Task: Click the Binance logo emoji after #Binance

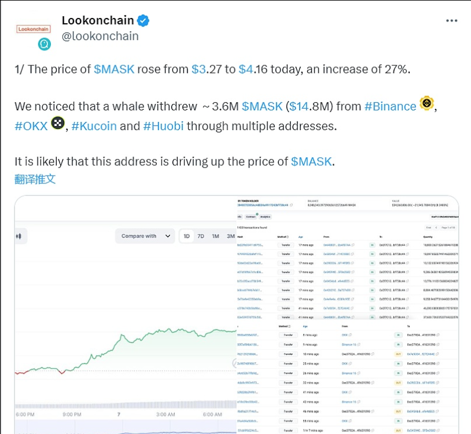Action: [427, 104]
